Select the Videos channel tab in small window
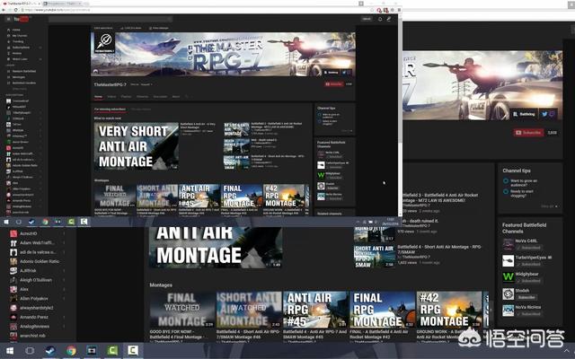 [111, 97]
